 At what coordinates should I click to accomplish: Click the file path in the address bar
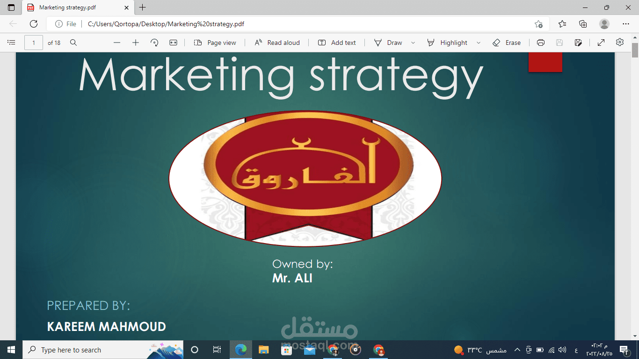pos(166,24)
